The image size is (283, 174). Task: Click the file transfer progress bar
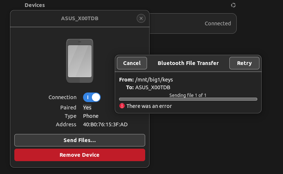[188, 99]
